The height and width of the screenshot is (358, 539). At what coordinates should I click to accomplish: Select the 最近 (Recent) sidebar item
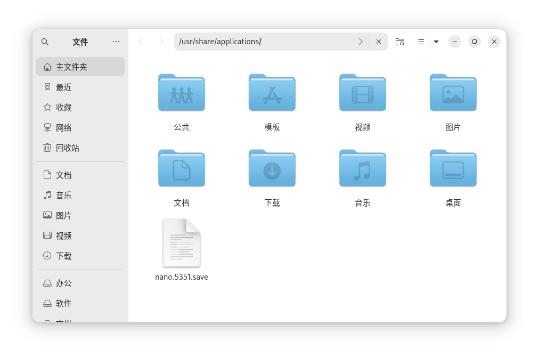64,87
